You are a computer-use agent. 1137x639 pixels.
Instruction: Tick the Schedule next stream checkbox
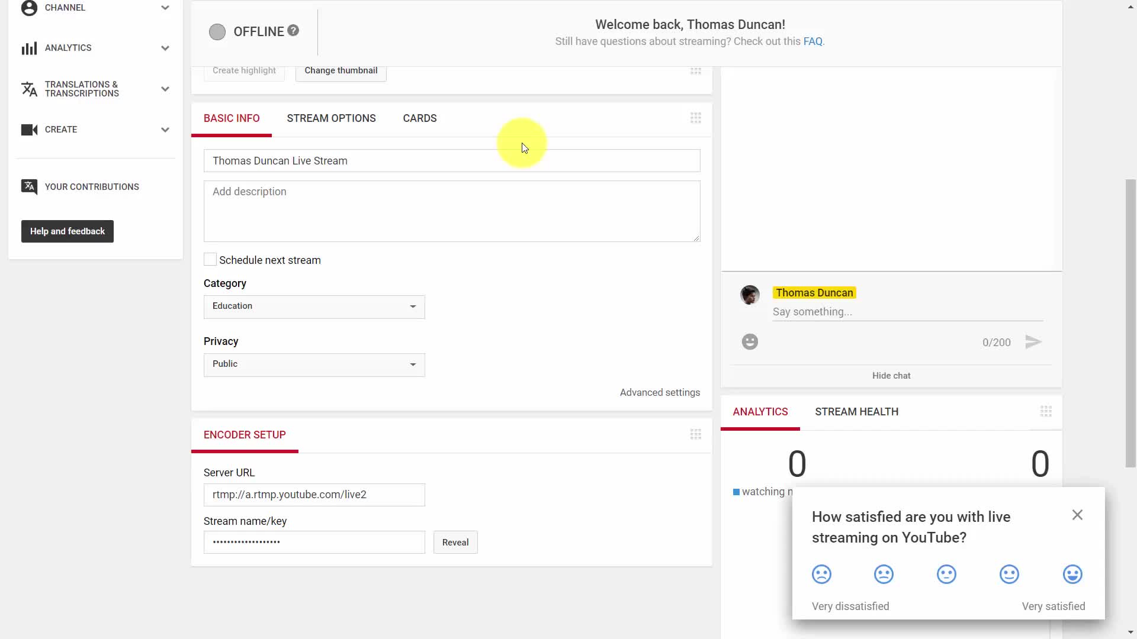[210, 259]
